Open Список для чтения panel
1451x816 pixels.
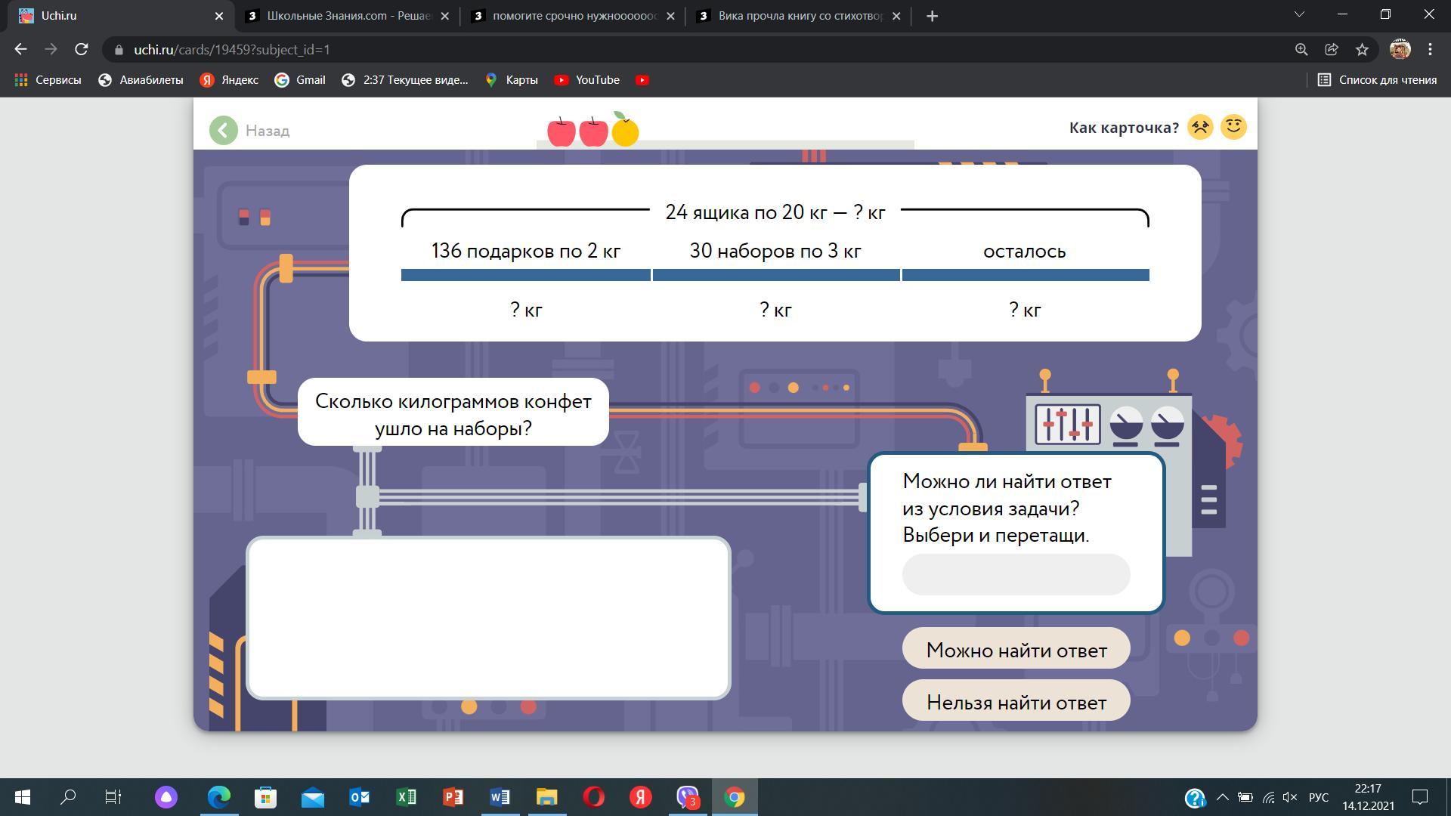1377,80
